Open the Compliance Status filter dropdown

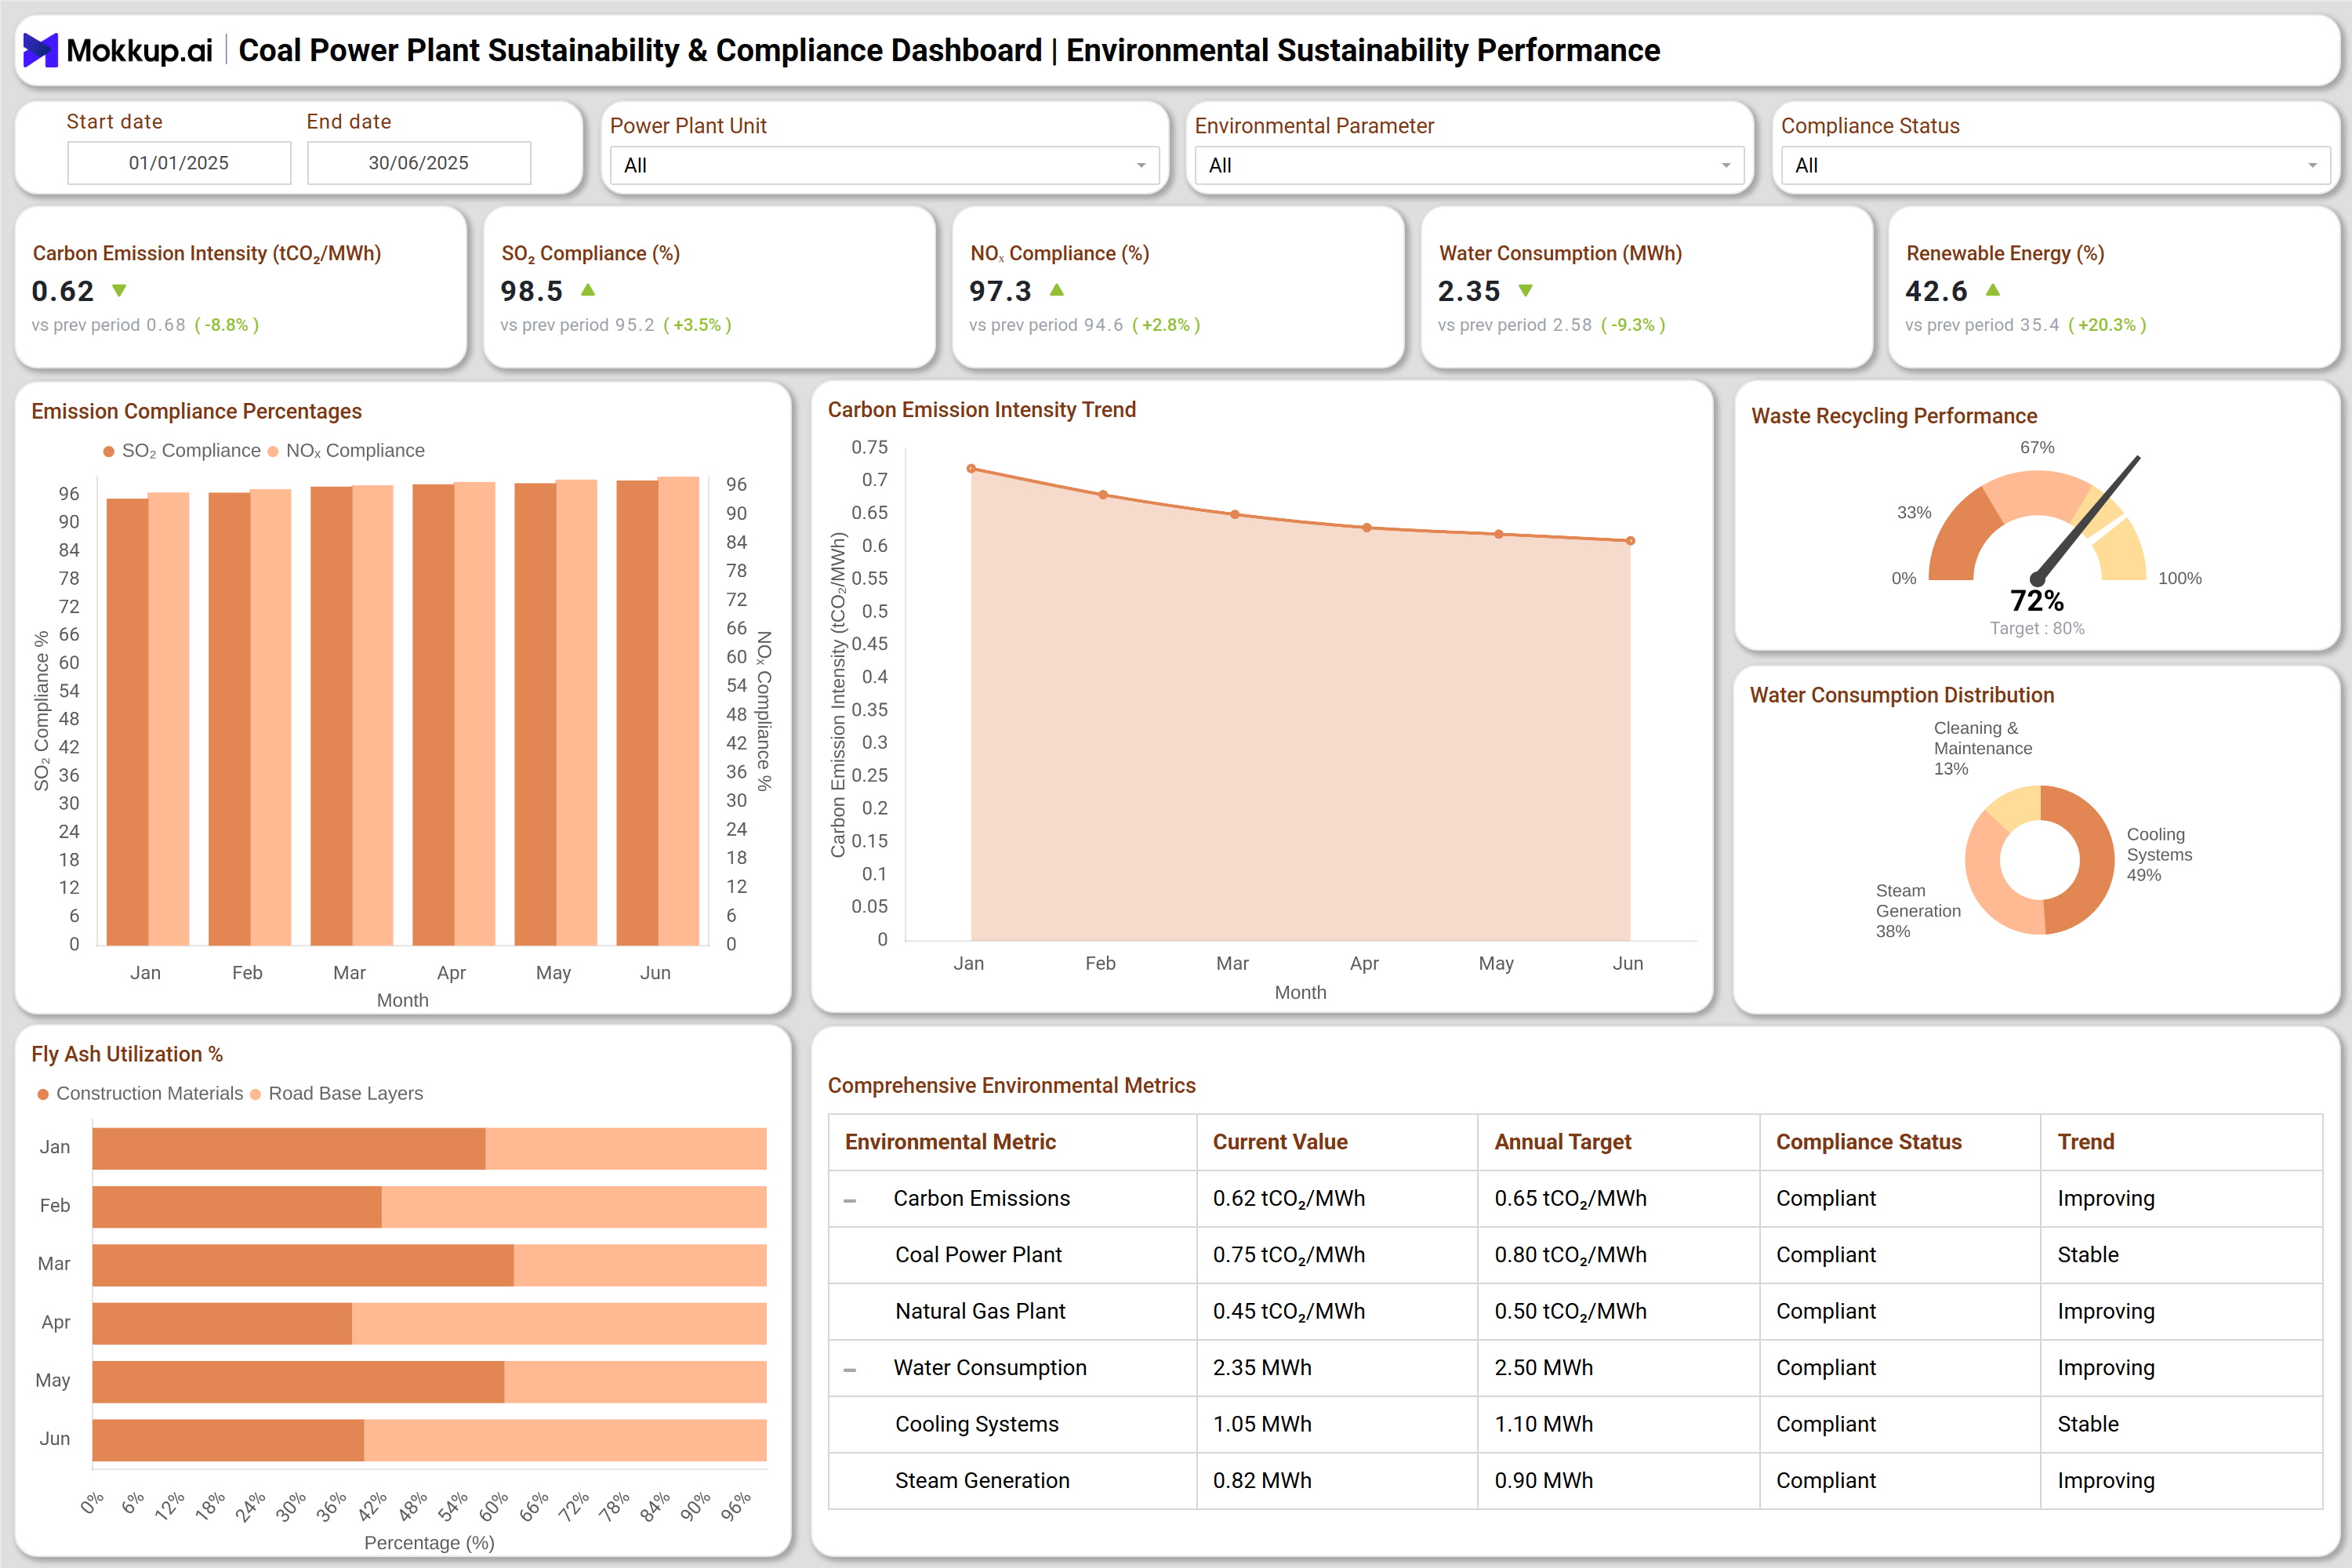pyautogui.click(x=2055, y=165)
